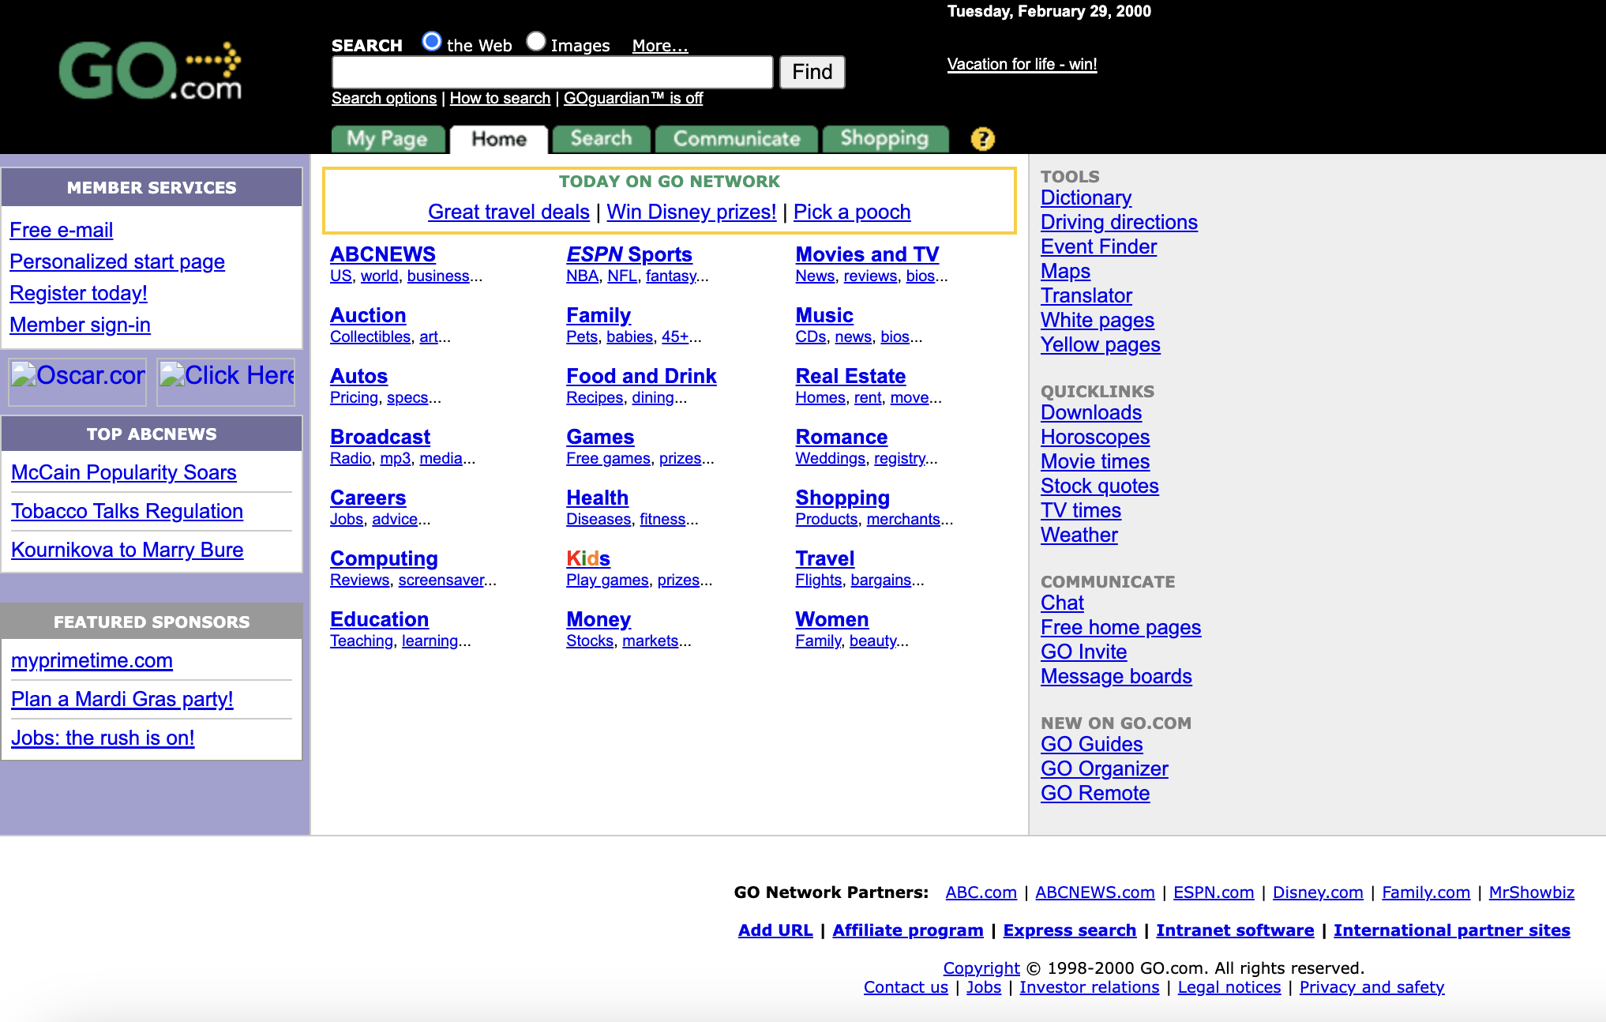Visit Driving directions under Tools
This screenshot has height=1022, width=1606.
[x=1118, y=222]
